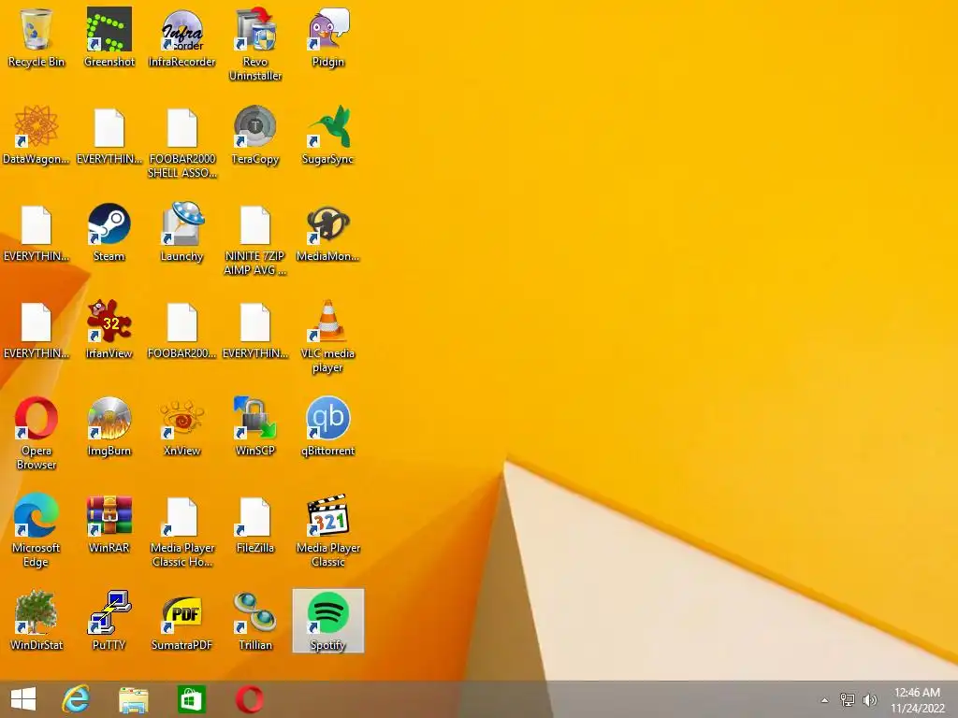958x718 pixels.
Task: Launch SugarSync from the desktop
Action: coord(328,135)
